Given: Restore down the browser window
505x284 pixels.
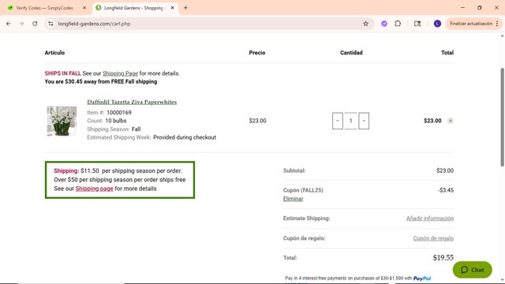Looking at the screenshot, I should pos(480,8).
